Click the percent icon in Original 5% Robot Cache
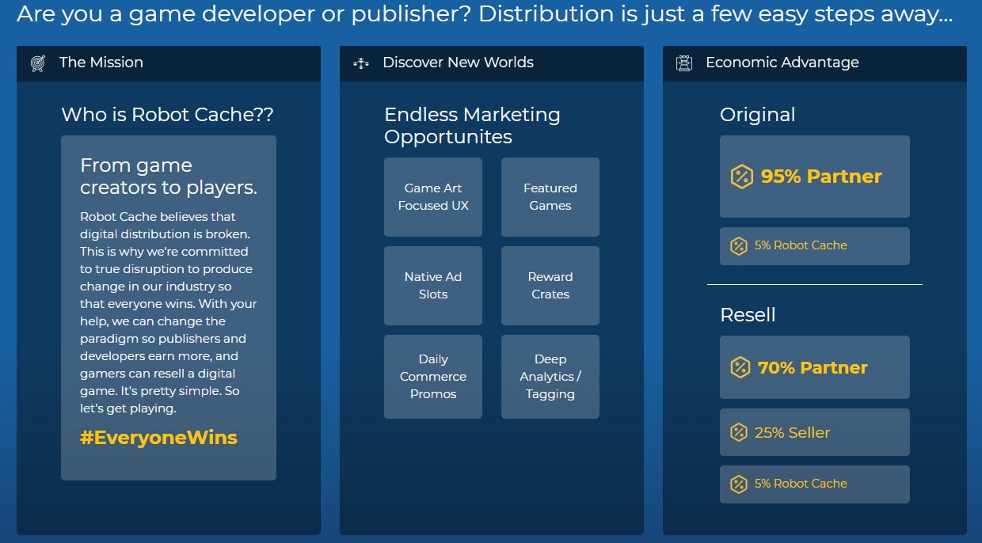Viewport: 982px width, 543px height. 739,246
